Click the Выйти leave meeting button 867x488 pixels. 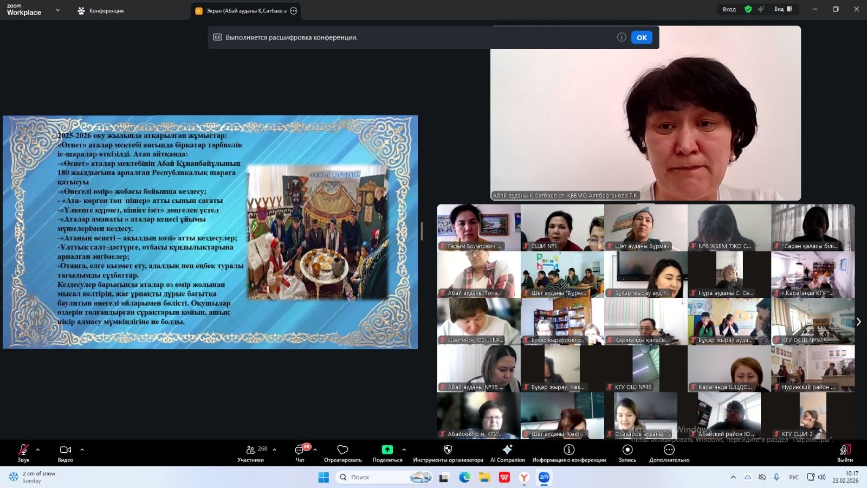point(845,451)
